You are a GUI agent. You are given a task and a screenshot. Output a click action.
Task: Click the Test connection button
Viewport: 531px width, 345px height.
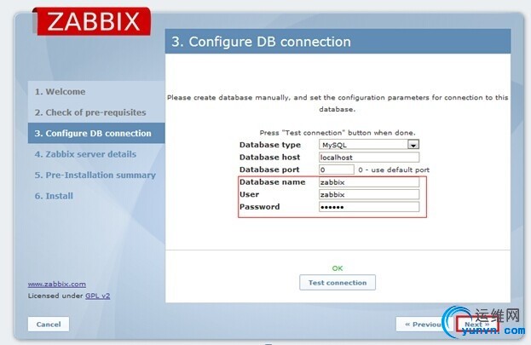(338, 282)
